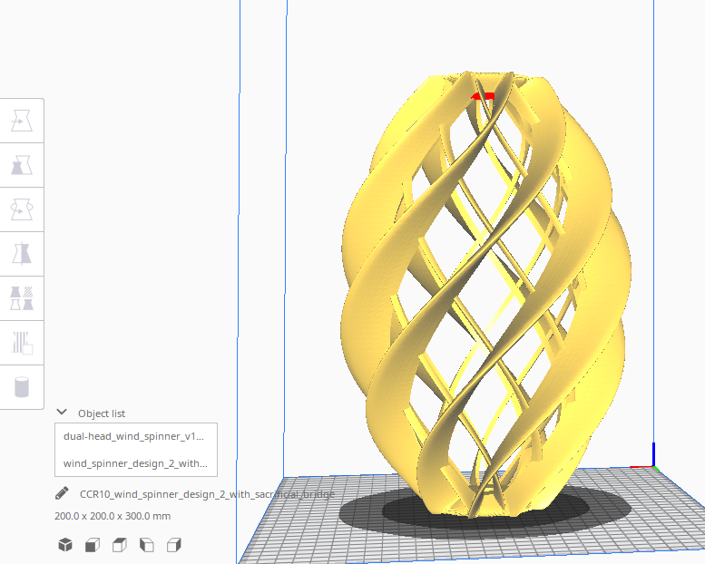Select dual-head_wind_spinner_v1 object in list

136,436
